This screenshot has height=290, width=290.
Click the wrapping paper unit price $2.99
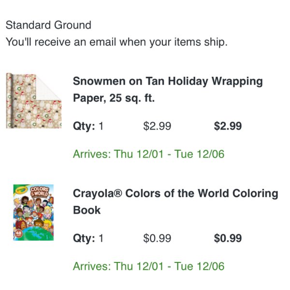(x=157, y=126)
